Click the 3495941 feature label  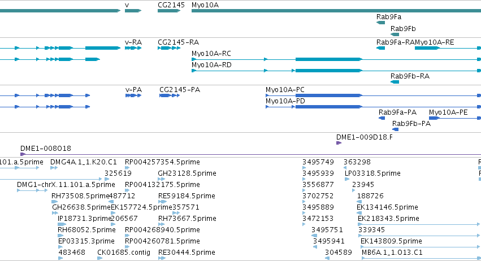point(329,242)
